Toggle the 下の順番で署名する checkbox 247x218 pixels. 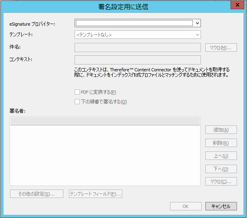(77, 102)
